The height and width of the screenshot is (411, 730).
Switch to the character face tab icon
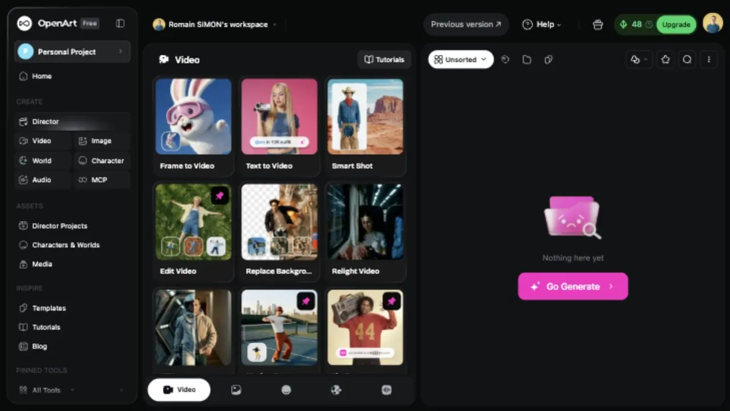click(286, 390)
